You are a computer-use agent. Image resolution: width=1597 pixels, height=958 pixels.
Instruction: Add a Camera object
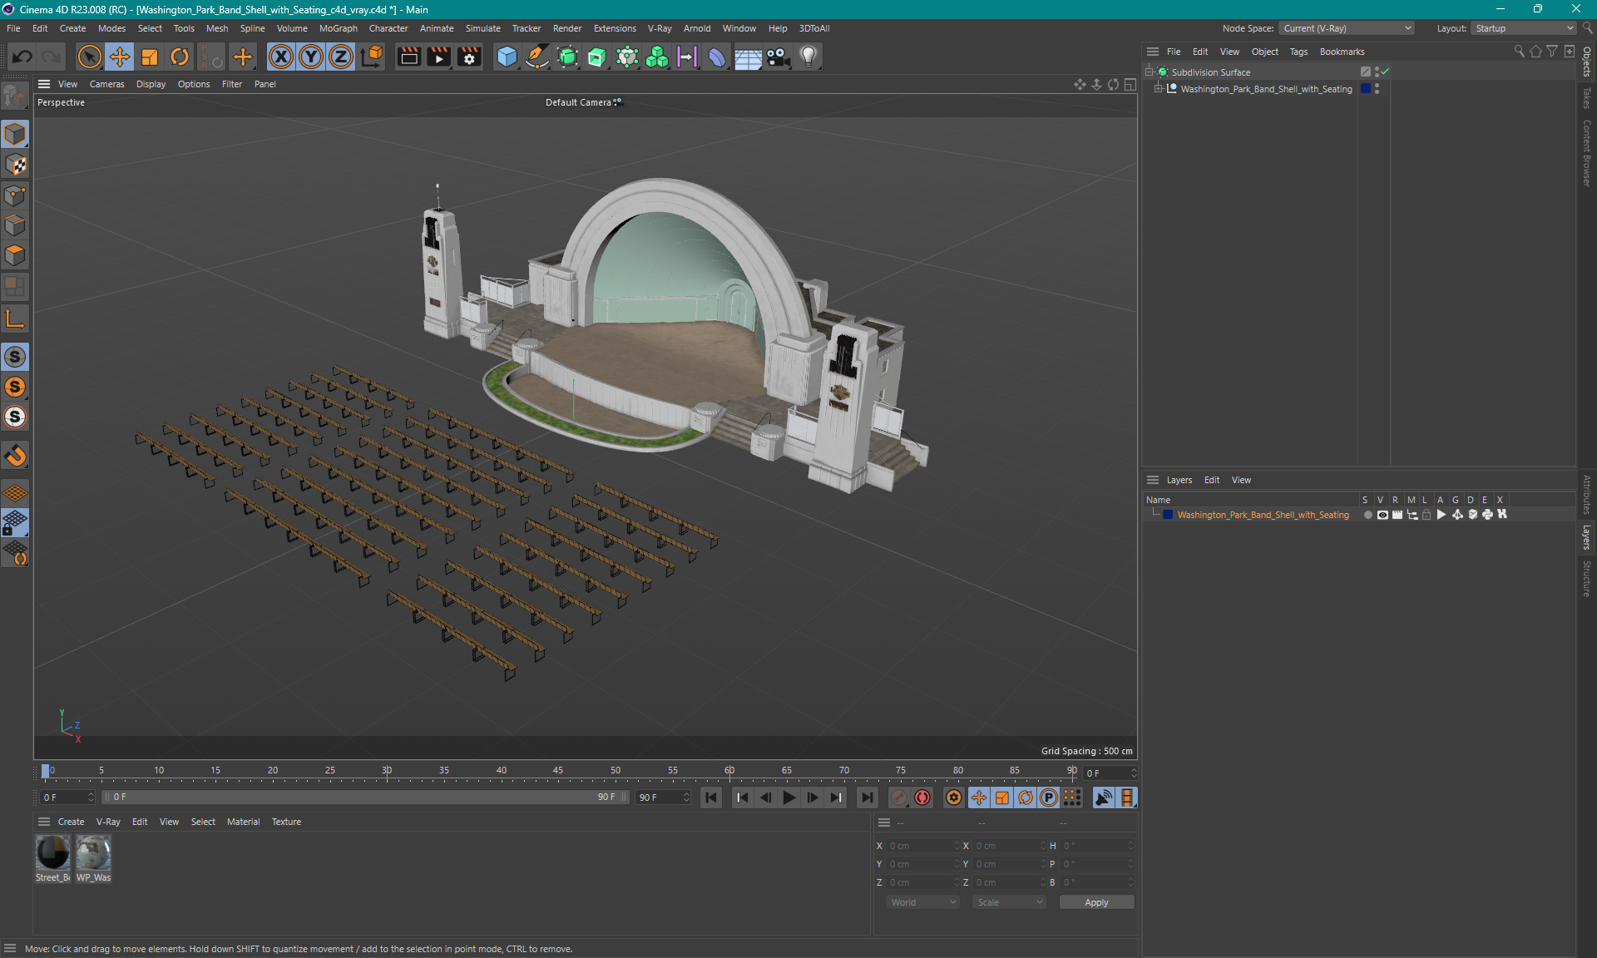tap(778, 57)
